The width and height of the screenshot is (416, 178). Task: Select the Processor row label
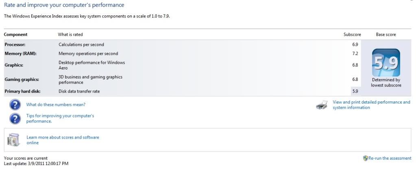15,44
